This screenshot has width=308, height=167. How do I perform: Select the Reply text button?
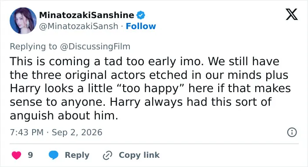(77, 155)
